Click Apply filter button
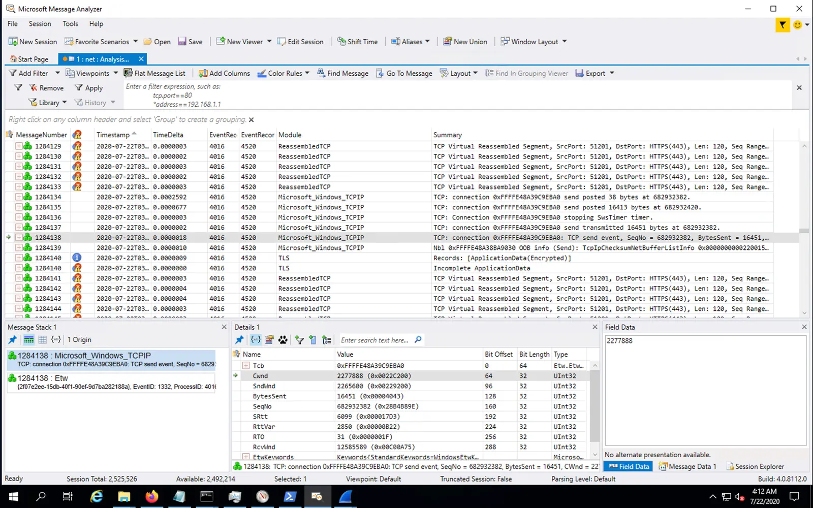813x508 pixels. pos(89,88)
